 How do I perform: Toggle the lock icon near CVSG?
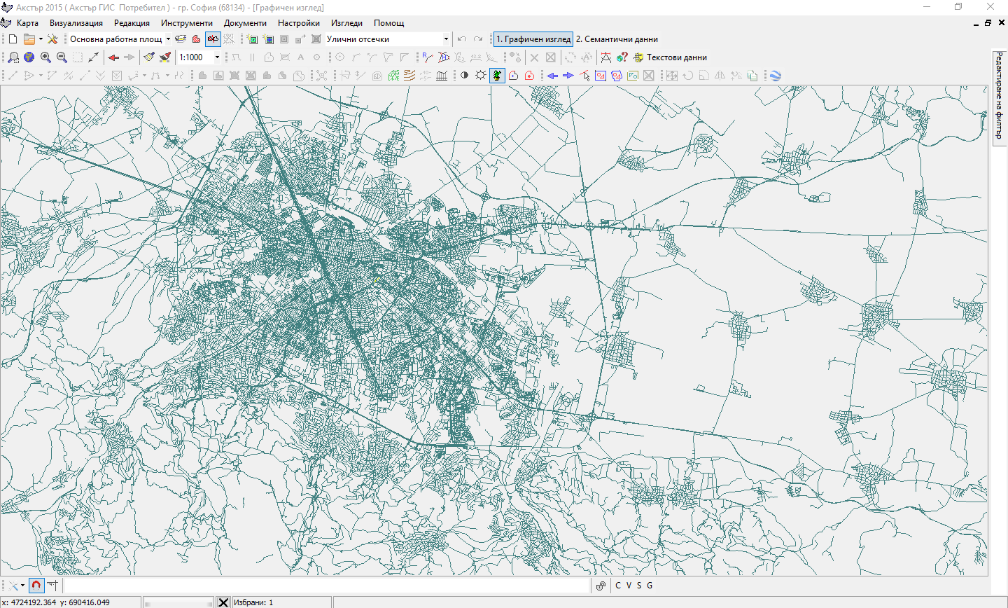click(x=601, y=586)
